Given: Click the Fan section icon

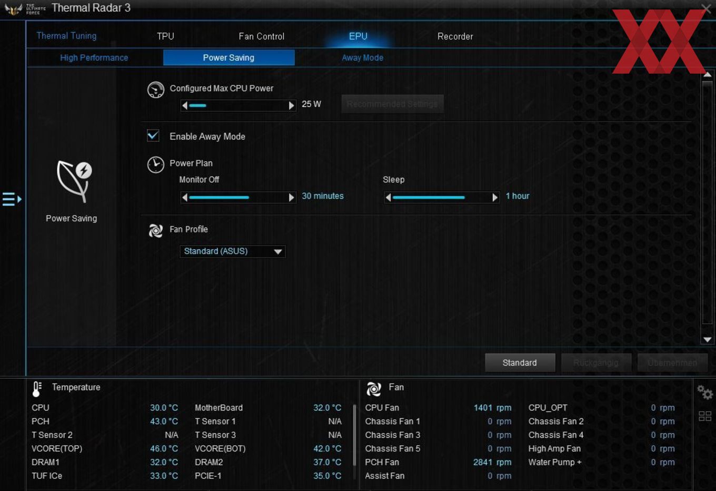Looking at the screenshot, I should point(374,389).
